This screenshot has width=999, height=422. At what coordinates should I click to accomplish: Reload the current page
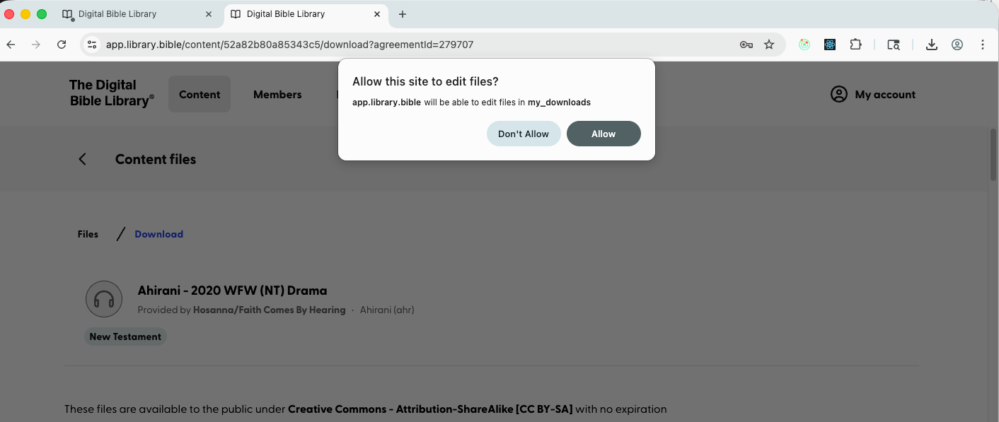pyautogui.click(x=62, y=45)
